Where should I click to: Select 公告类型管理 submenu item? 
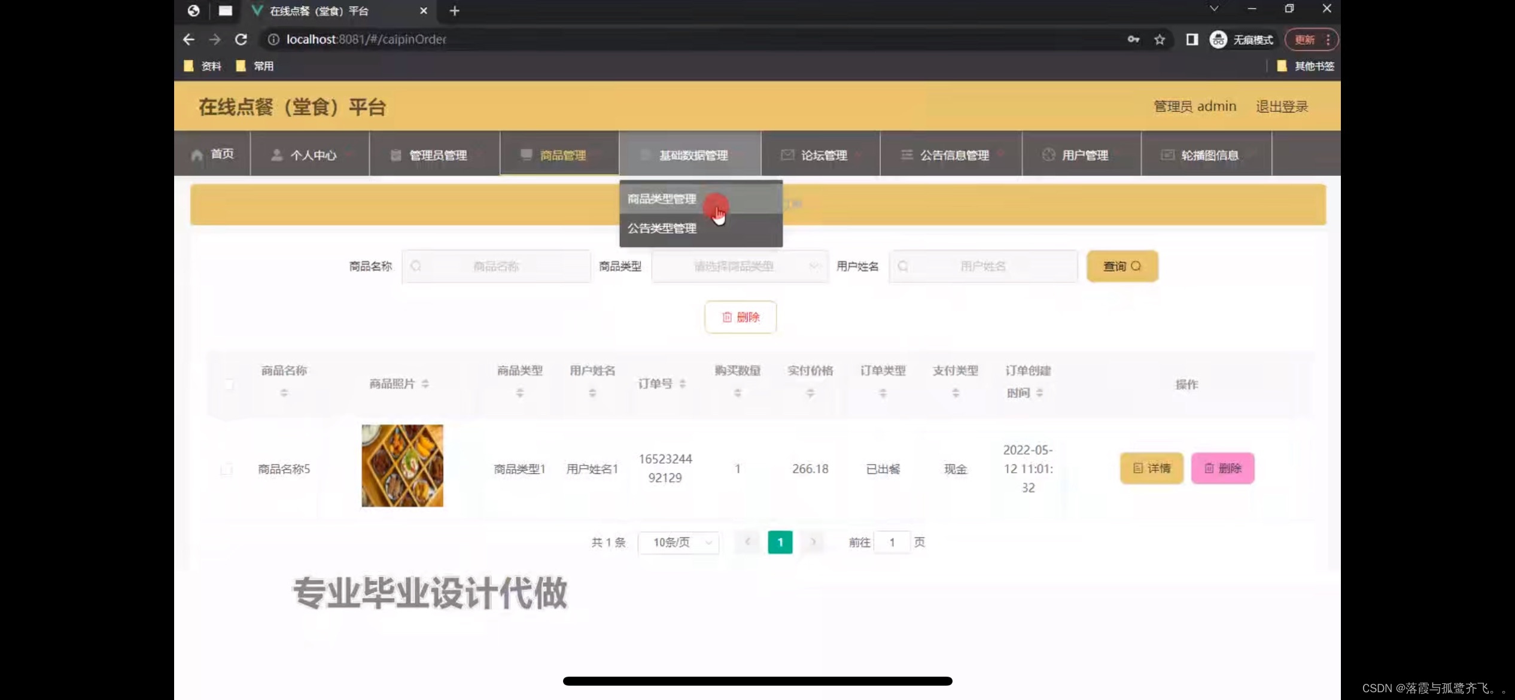click(701, 228)
